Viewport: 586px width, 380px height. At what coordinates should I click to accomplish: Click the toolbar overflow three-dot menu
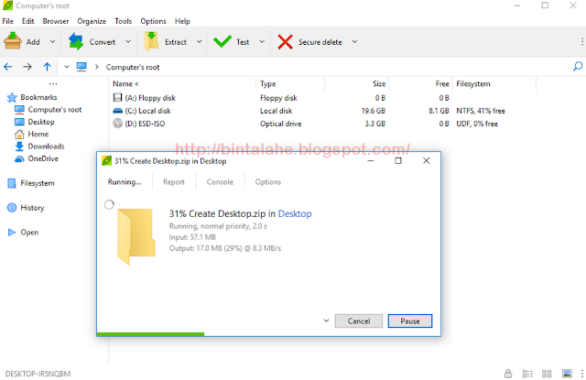[582, 41]
